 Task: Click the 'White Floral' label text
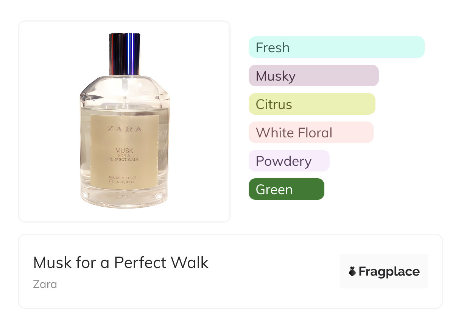(x=294, y=133)
